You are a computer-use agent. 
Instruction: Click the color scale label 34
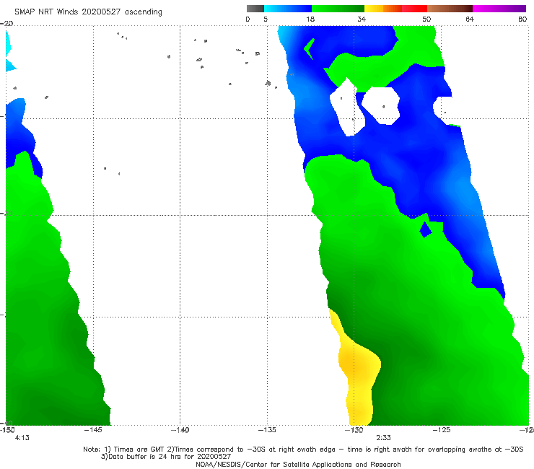[362, 19]
